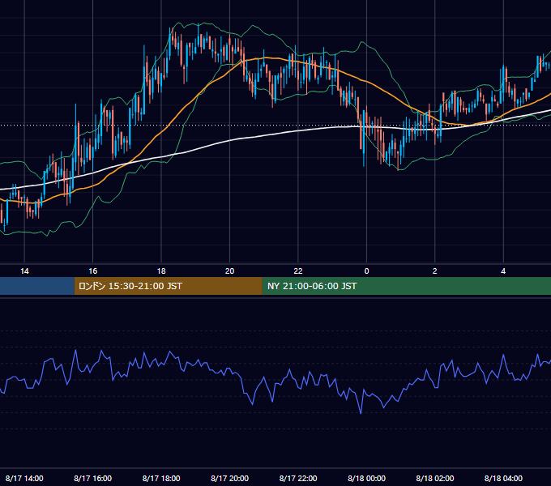
Task: Click the 2 hour label on price chart axis
Action: tap(434, 271)
